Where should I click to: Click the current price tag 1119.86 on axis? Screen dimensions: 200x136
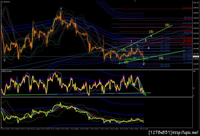[x=196, y=57]
